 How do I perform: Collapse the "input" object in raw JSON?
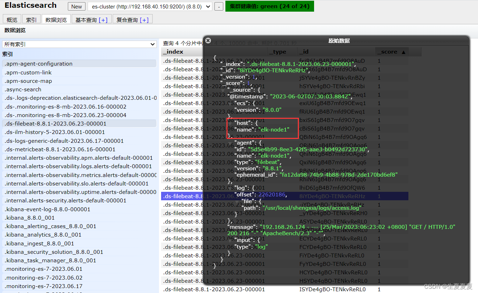(230, 240)
